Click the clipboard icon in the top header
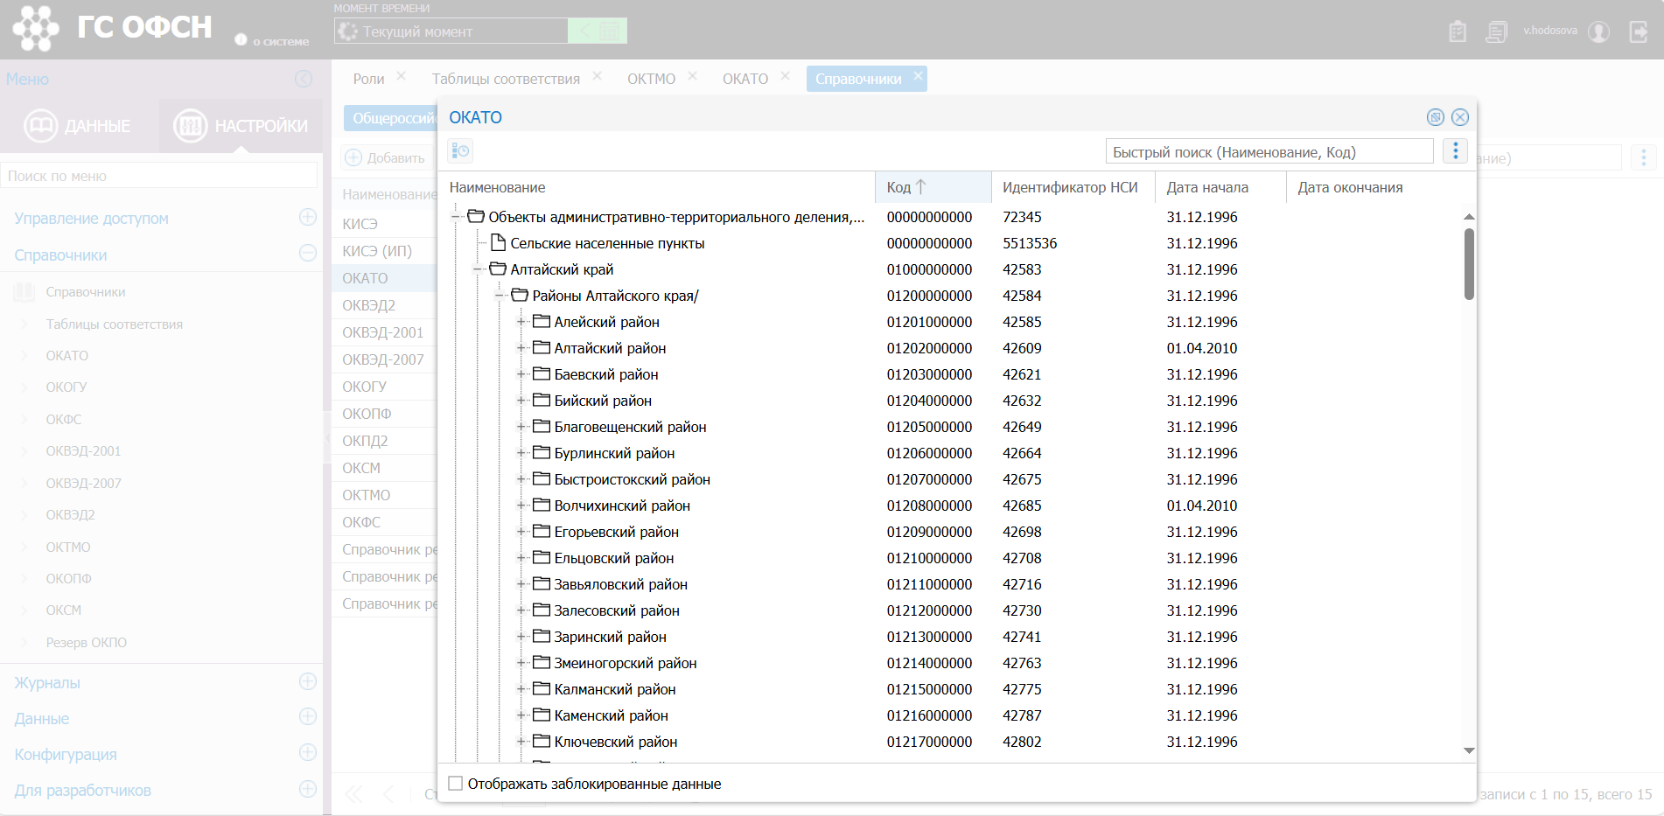Screen dimensions: 1664x816 tap(1458, 31)
